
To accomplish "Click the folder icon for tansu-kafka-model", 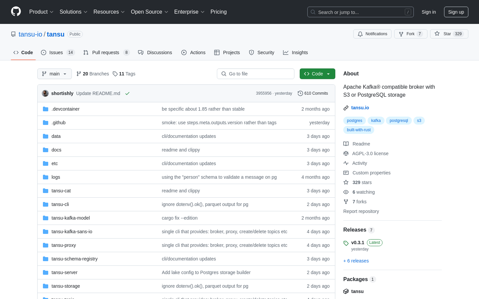I will tap(46, 218).
